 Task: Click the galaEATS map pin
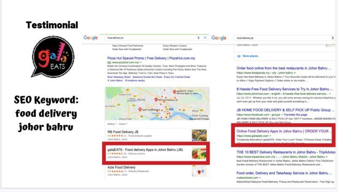tap(174, 92)
